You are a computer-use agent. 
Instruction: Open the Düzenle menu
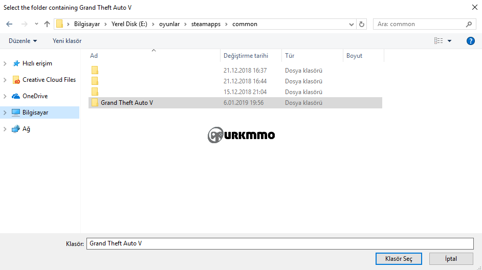[23, 41]
